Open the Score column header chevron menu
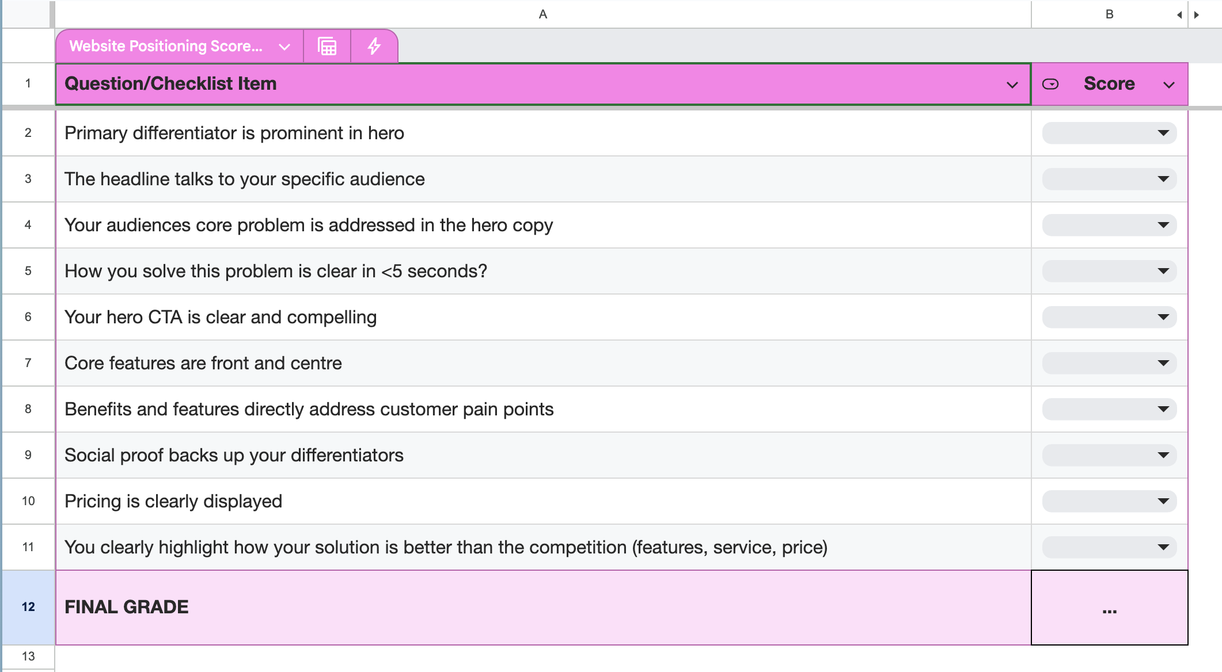The image size is (1222, 672). tap(1168, 85)
